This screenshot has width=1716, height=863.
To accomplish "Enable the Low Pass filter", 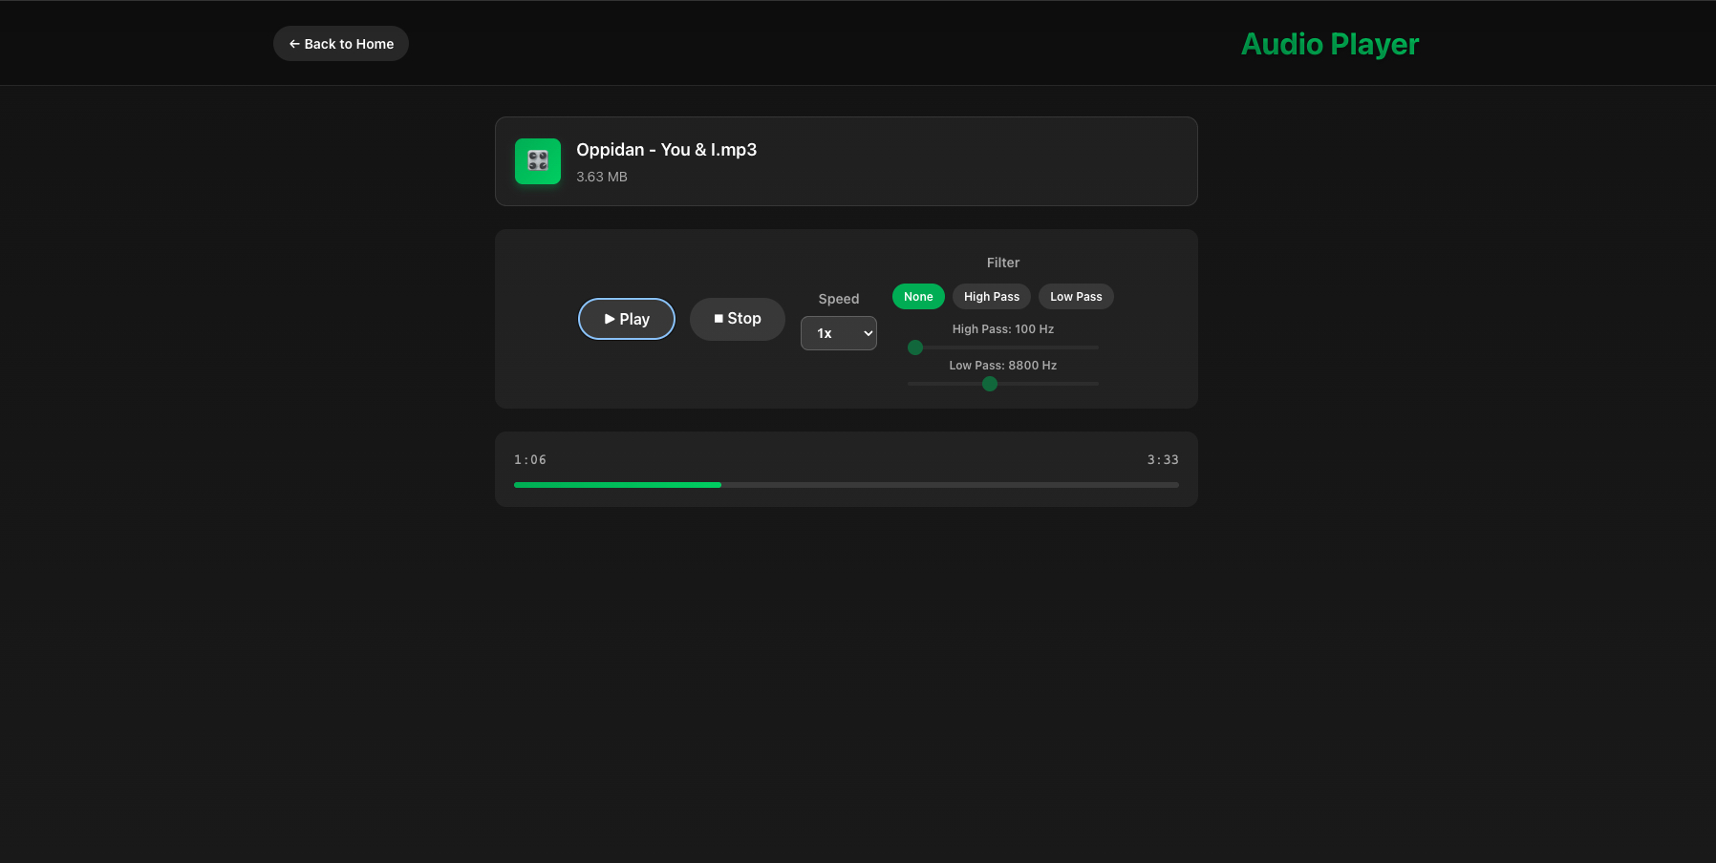I will 1076,296.
